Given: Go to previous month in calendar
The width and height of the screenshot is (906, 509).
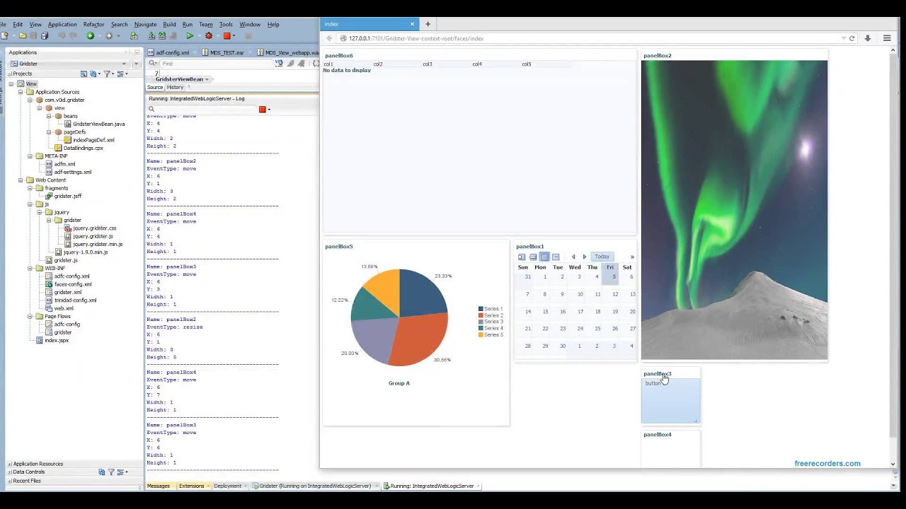Looking at the screenshot, I should point(573,257).
